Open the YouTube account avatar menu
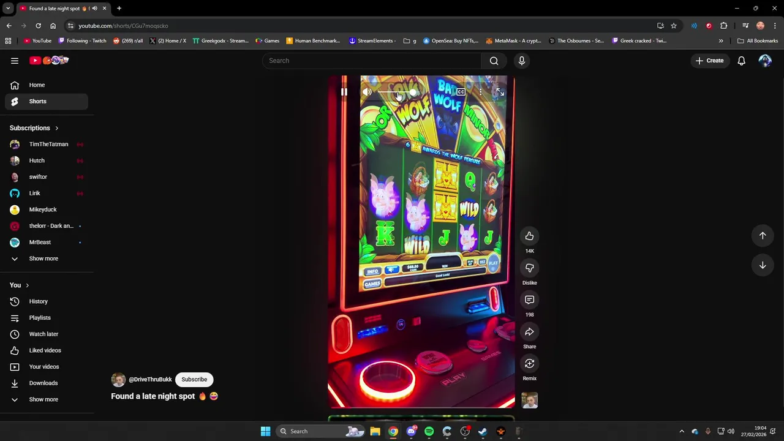 [x=765, y=61]
